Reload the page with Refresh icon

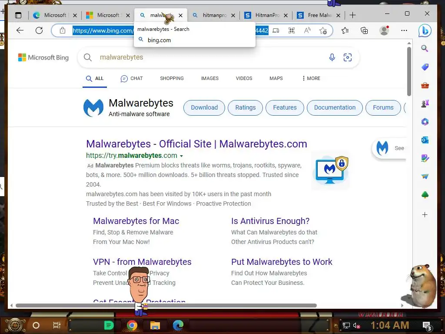click(x=39, y=30)
